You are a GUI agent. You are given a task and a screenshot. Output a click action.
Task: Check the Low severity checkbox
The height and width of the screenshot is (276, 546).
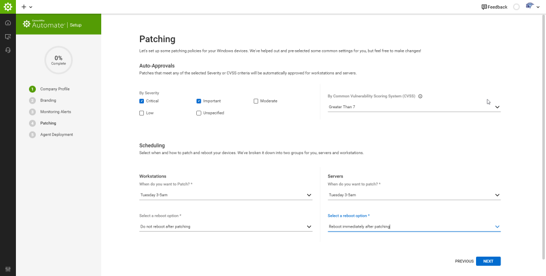tap(142, 113)
